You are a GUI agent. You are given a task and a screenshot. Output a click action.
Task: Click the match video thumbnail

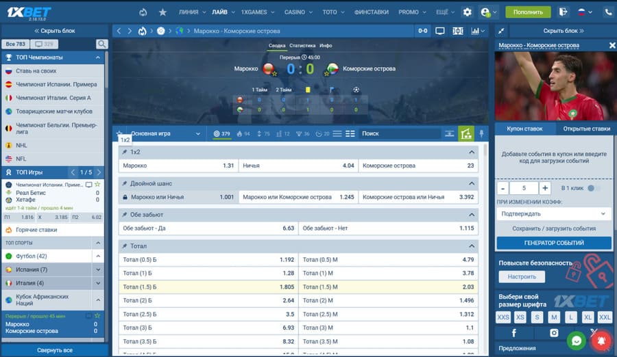coord(555,86)
